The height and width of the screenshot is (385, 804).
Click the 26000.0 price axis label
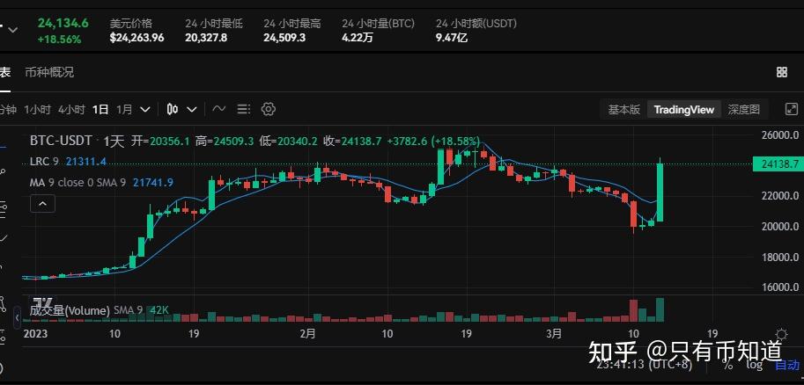[778, 135]
